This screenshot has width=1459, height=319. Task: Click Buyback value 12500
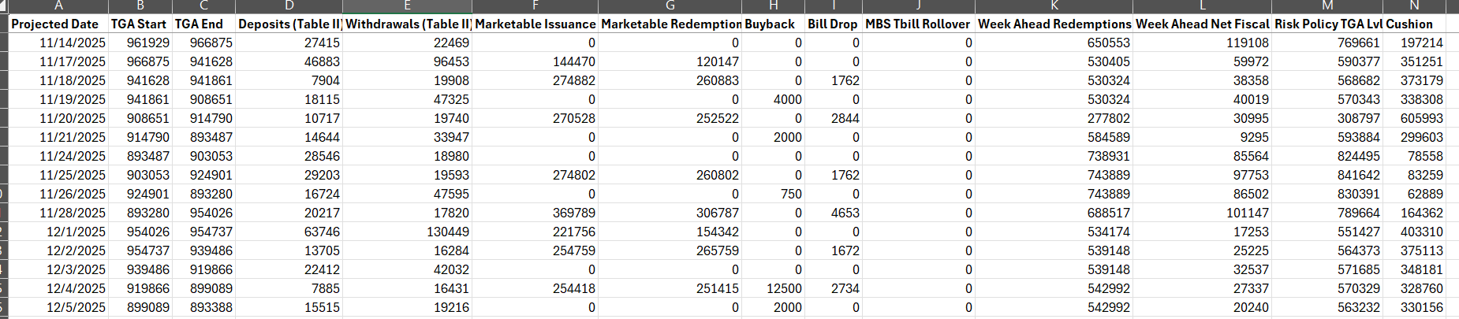pos(774,288)
